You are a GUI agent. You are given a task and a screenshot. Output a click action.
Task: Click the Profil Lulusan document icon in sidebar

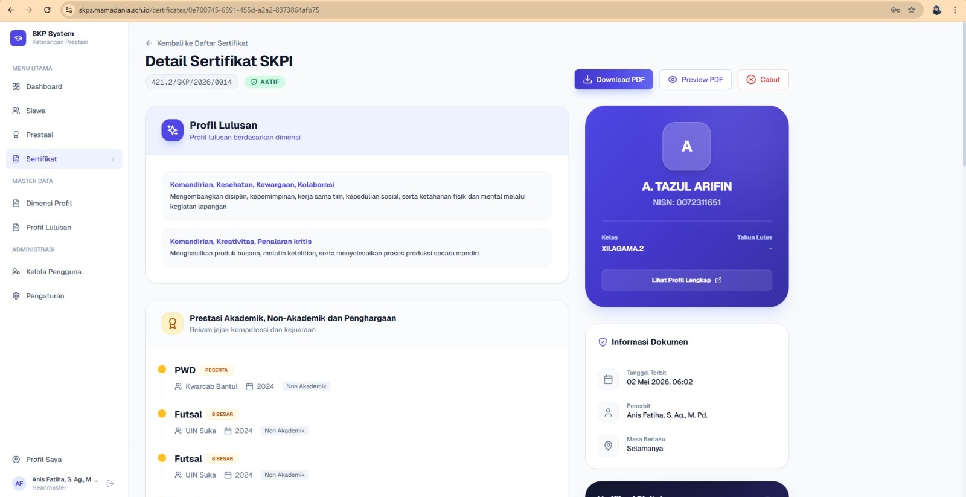(x=16, y=227)
